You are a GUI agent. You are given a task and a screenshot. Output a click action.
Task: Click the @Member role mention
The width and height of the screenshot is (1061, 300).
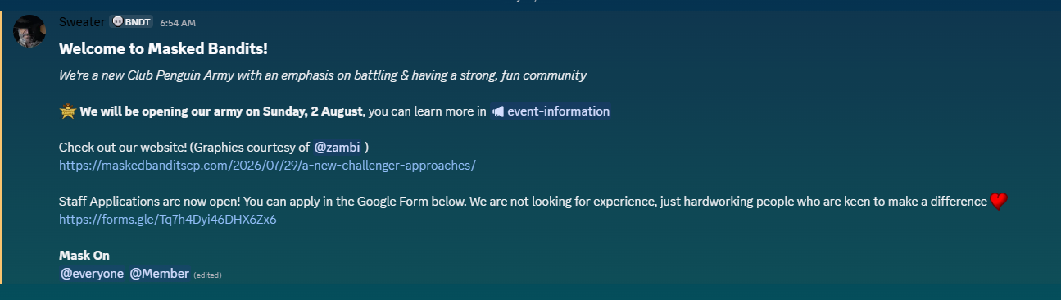[x=160, y=274]
